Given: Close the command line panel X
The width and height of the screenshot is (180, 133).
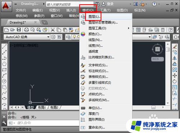Looking at the screenshot, I should [4, 117].
